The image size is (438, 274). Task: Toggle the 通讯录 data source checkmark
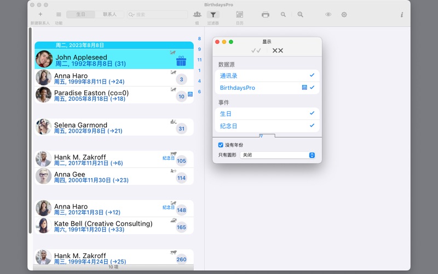tap(312, 75)
